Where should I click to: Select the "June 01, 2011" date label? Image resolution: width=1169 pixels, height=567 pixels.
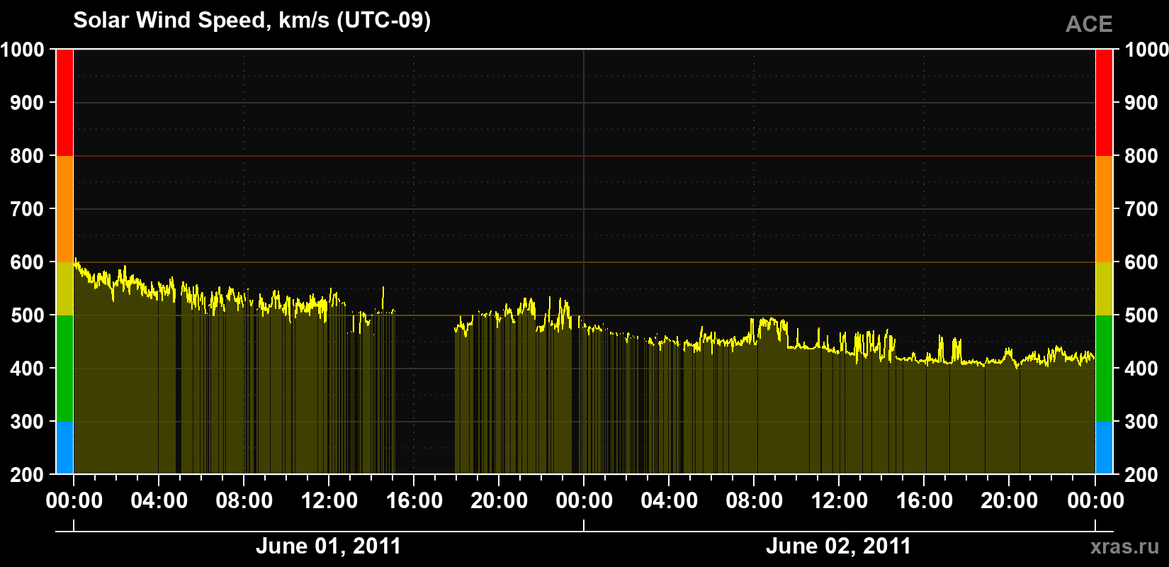click(x=328, y=546)
